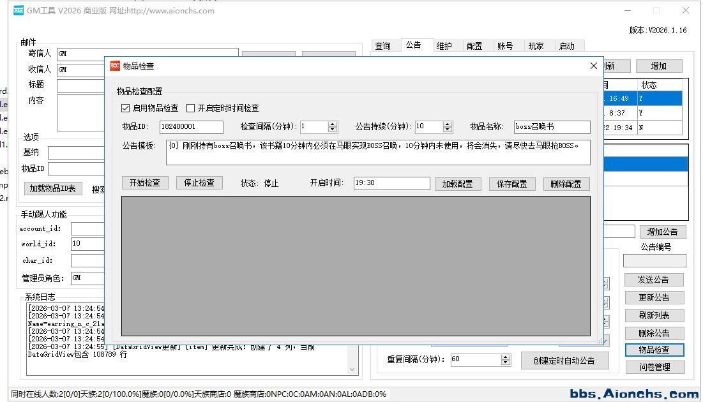Increase the 重复间隔 spinner value
703x402 pixels.
506,357
